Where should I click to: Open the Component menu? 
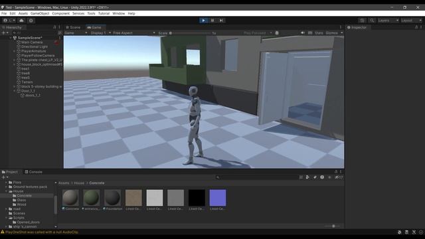pyautogui.click(x=60, y=13)
